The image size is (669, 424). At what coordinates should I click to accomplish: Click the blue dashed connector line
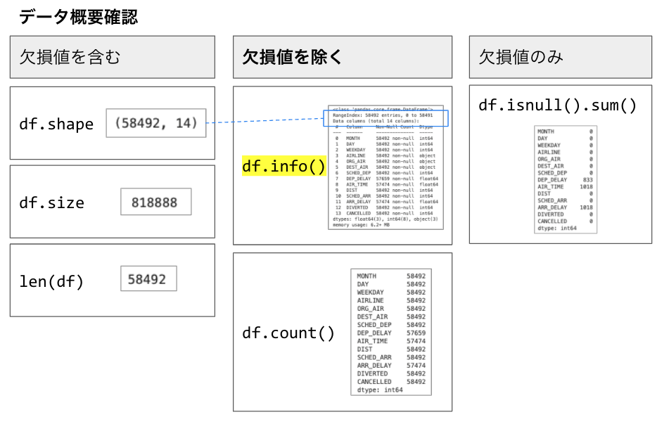[x=264, y=122]
